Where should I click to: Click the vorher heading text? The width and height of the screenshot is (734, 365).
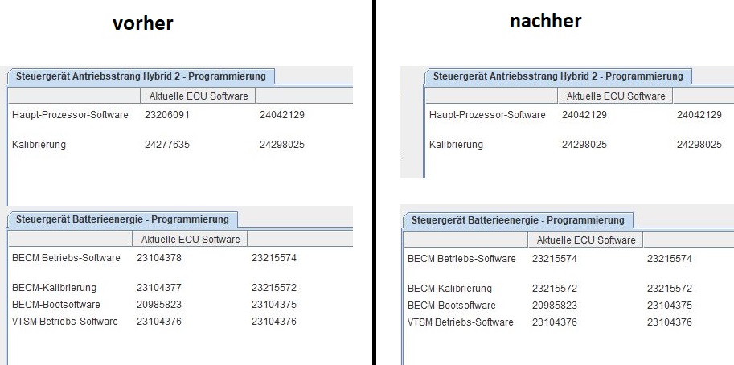coord(142,23)
